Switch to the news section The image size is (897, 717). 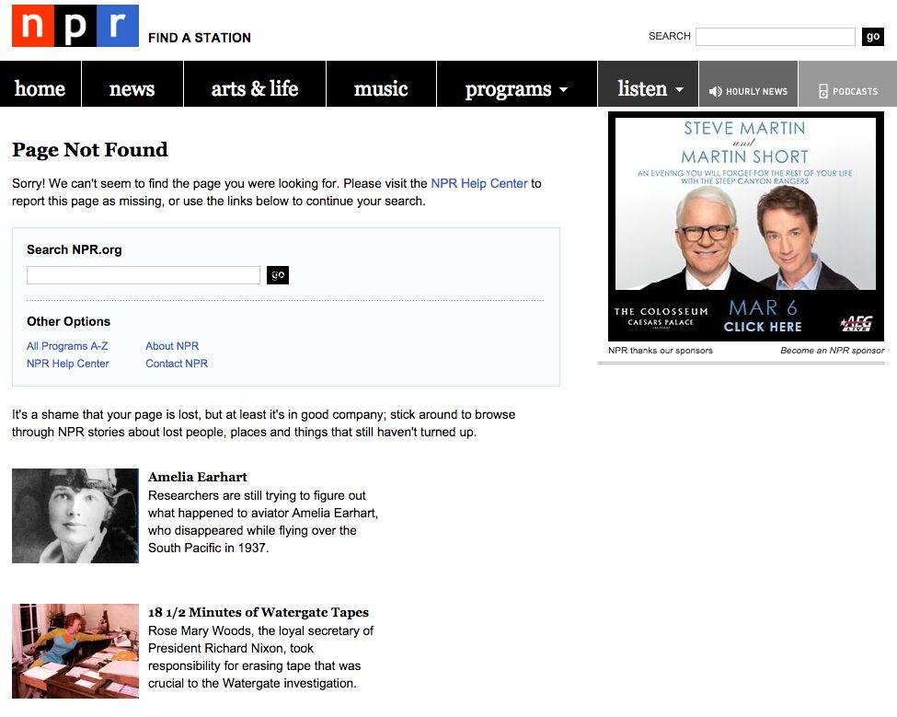tap(132, 89)
